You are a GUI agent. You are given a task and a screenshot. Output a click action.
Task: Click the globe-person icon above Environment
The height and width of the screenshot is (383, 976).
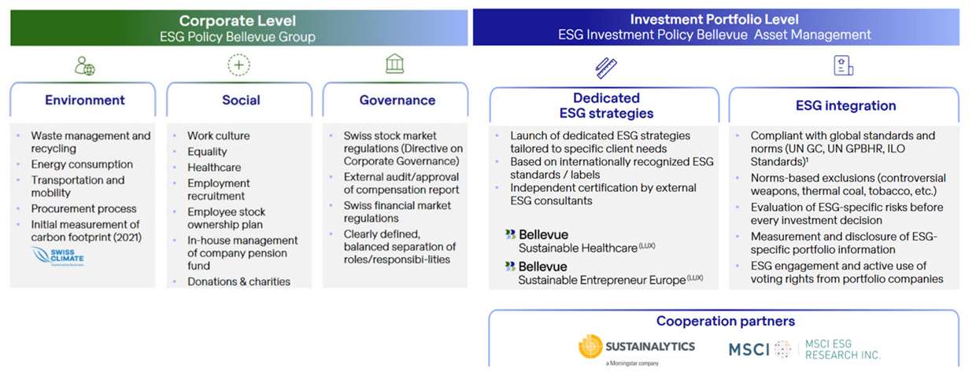tap(84, 66)
